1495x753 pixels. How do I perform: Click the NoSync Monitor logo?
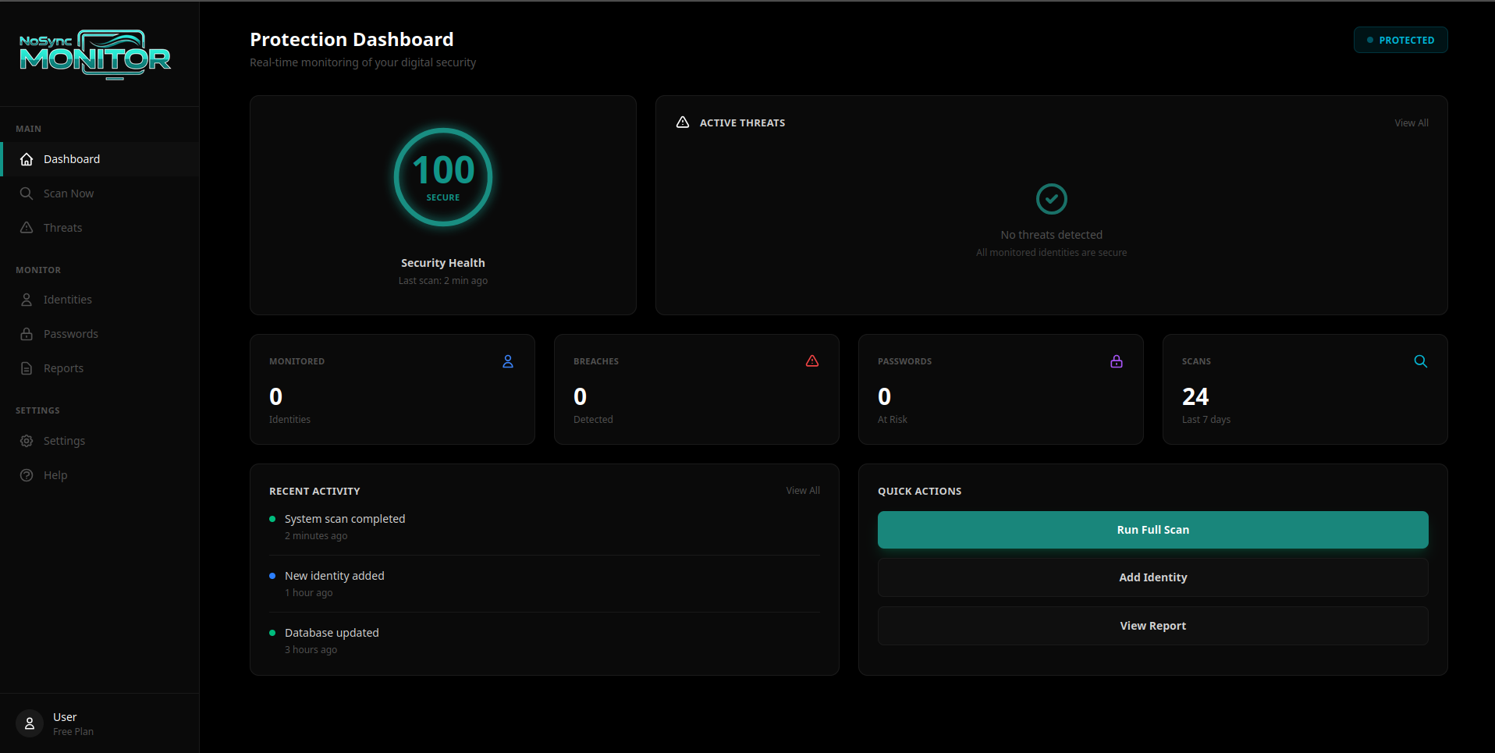94,55
